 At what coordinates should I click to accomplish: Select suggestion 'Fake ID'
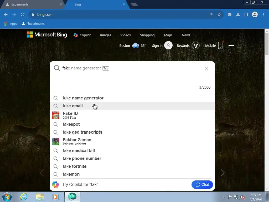[x=132, y=115]
